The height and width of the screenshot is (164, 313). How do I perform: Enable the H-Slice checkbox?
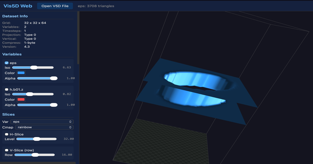[x=7, y=134]
